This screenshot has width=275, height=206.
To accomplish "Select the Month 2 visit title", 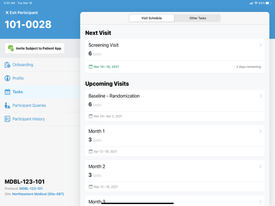I will (97, 166).
